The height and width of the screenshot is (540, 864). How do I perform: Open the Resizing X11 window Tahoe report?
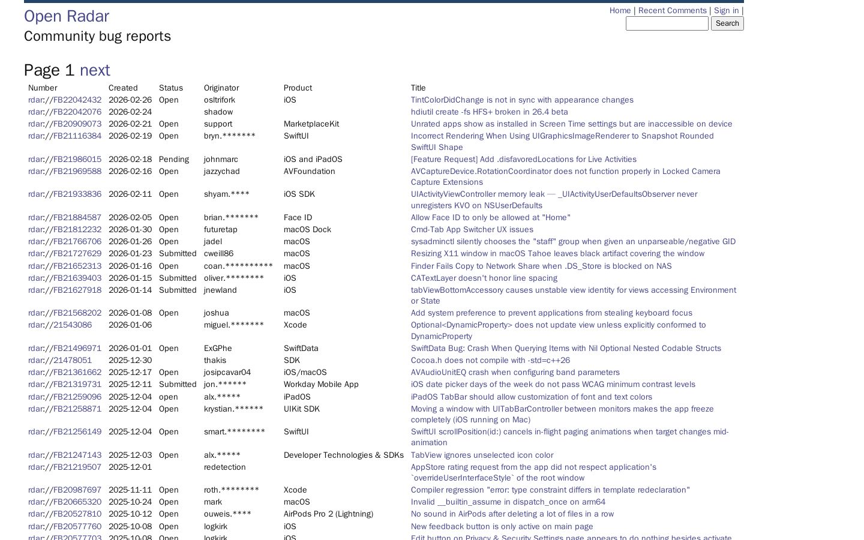(x=558, y=254)
